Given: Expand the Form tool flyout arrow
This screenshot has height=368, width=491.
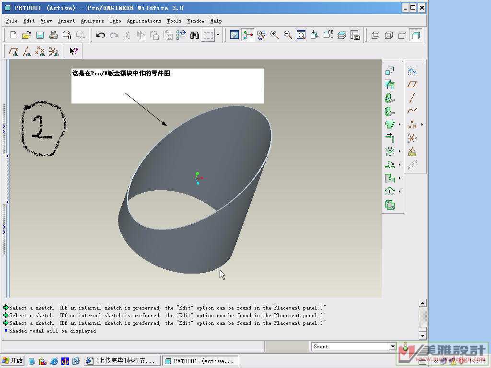Looking at the screenshot, I should tap(399, 191).
